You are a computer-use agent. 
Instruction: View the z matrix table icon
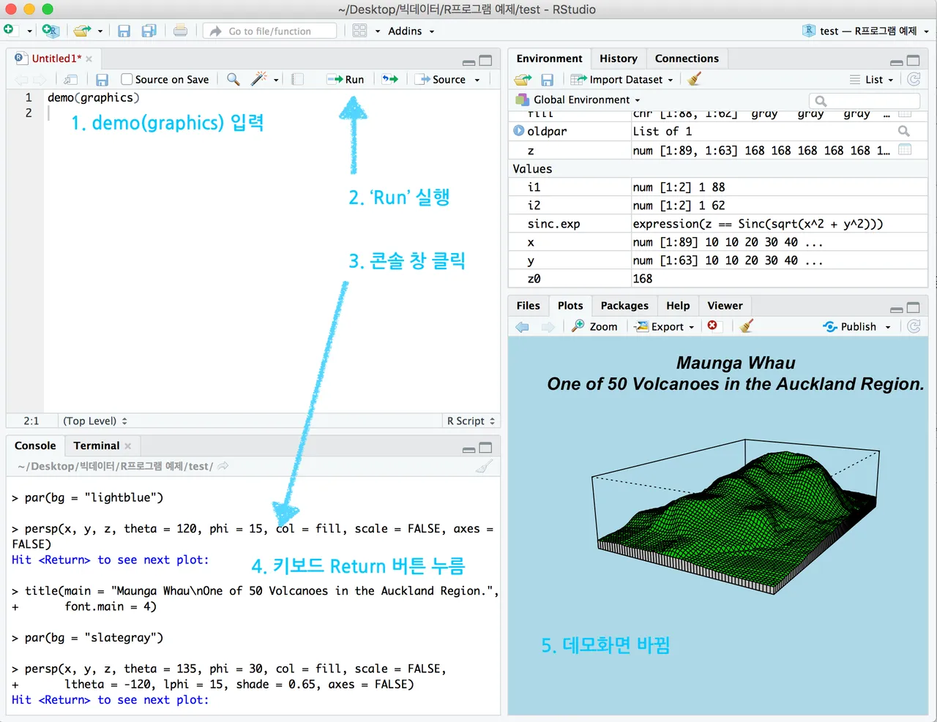pyautogui.click(x=905, y=149)
